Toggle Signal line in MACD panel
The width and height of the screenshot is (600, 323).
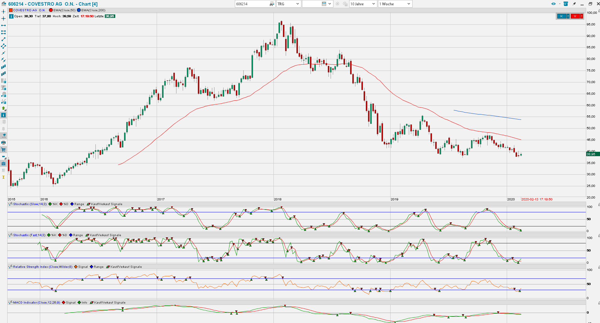coord(69,303)
